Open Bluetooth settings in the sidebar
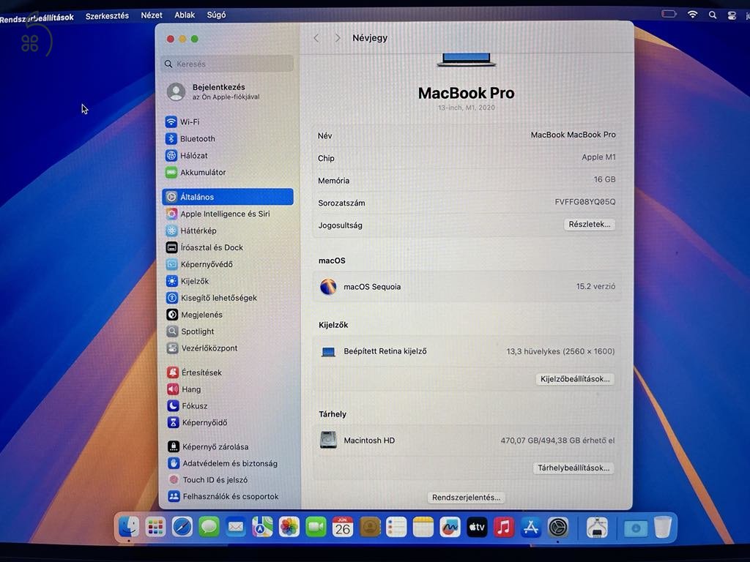 tap(190, 138)
